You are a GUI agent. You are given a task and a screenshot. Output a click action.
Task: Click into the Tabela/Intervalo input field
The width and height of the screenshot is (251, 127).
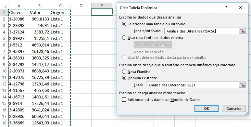(202, 31)
